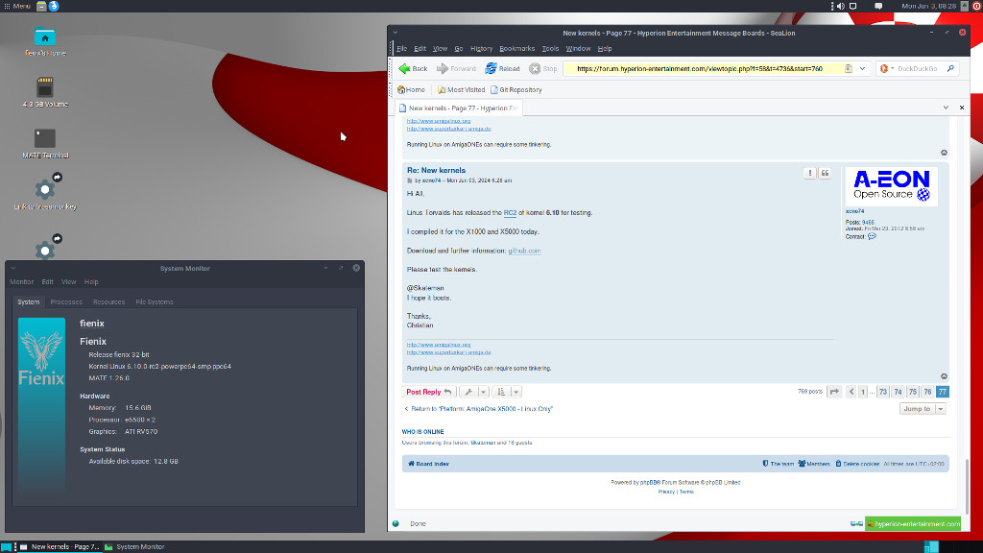
Task: Select the New kernels browser tab
Action: pyautogui.click(x=458, y=108)
